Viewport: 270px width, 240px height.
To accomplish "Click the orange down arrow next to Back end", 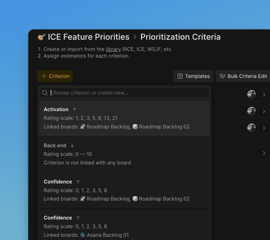I will pos(72,145).
